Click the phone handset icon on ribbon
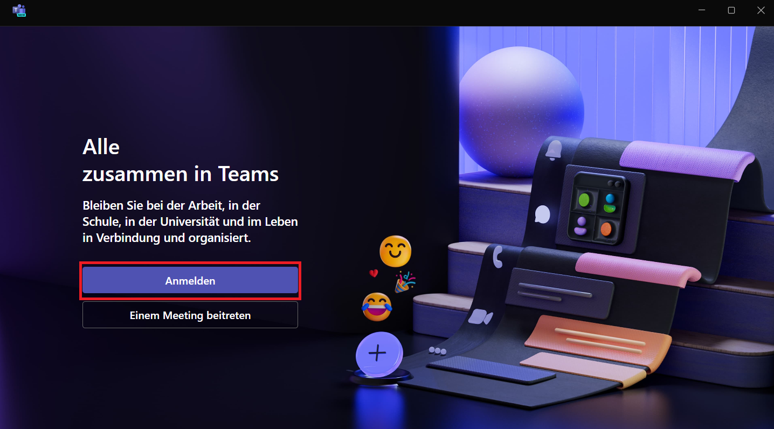774x429 pixels. [x=498, y=257]
